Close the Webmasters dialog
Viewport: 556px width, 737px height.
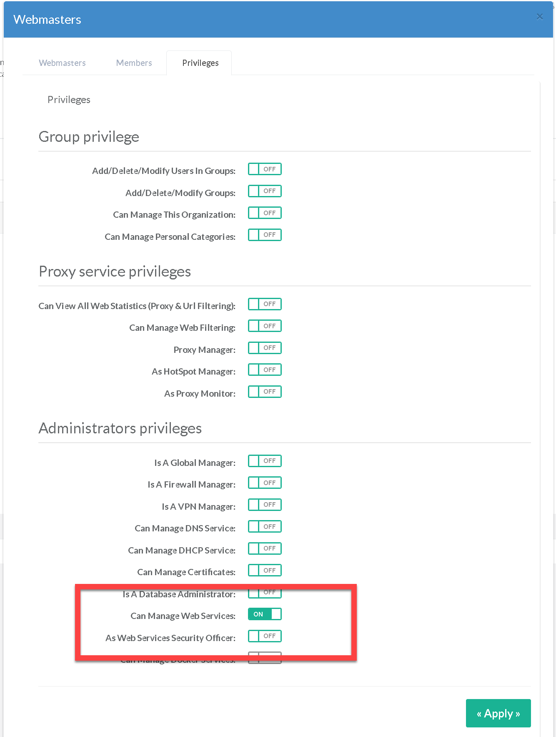point(540,17)
